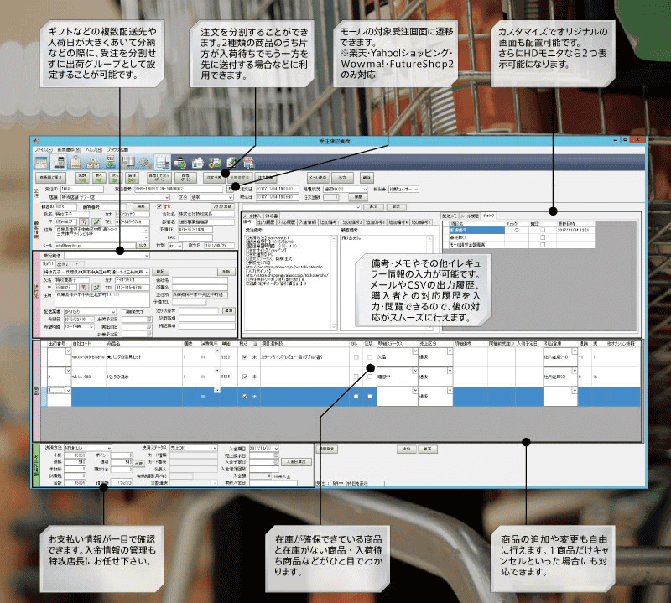
Task: Check the 確認 box for the first check item
Action: [x=542, y=229]
